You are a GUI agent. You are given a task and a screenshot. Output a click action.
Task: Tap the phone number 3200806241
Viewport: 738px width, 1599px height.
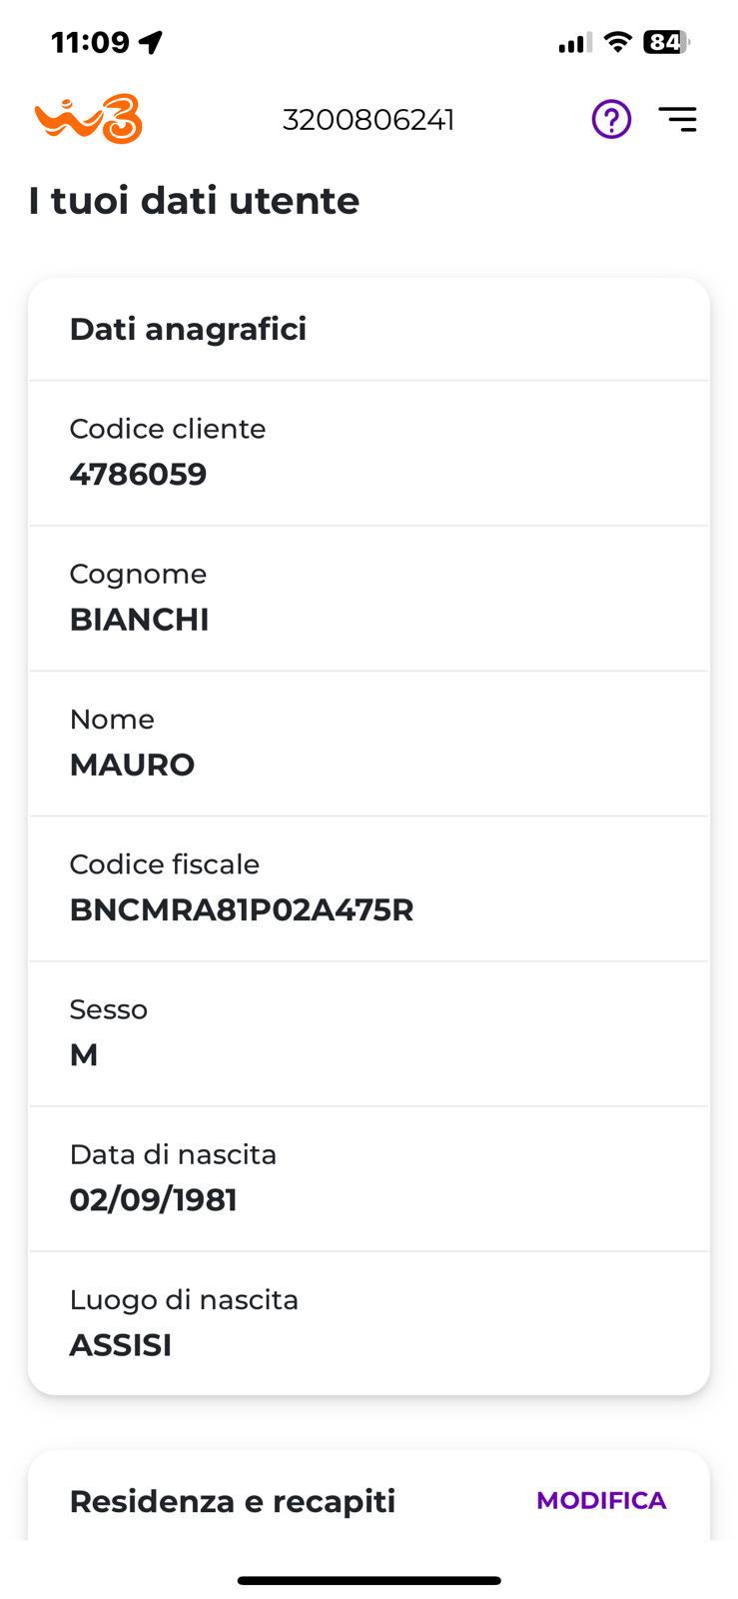point(369,120)
